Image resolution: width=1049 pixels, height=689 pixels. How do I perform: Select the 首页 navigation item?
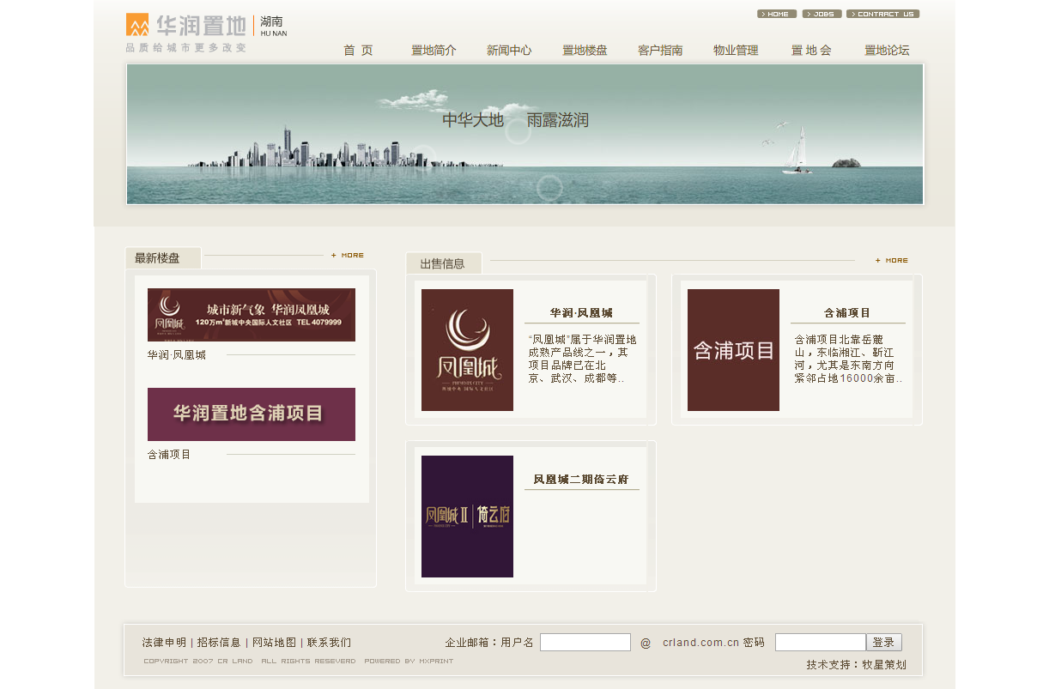357,50
